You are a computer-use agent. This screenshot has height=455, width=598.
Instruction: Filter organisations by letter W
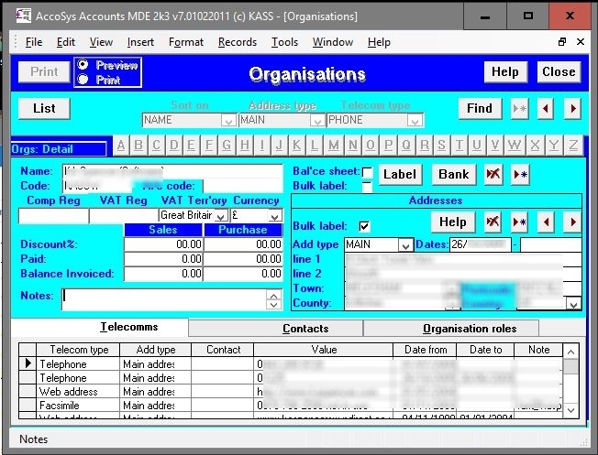click(x=515, y=145)
